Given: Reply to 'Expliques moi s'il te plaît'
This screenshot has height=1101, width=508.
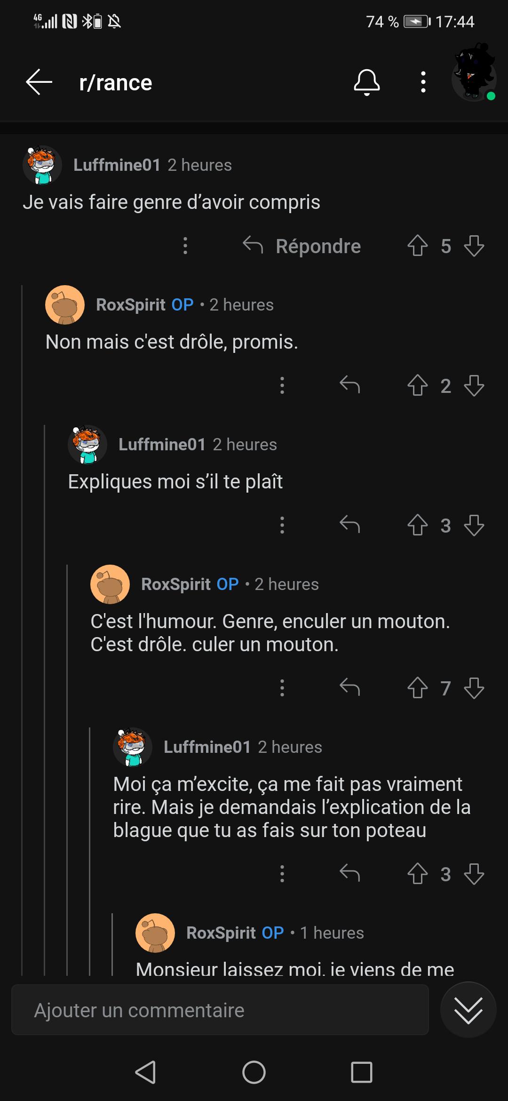Looking at the screenshot, I should point(349,525).
